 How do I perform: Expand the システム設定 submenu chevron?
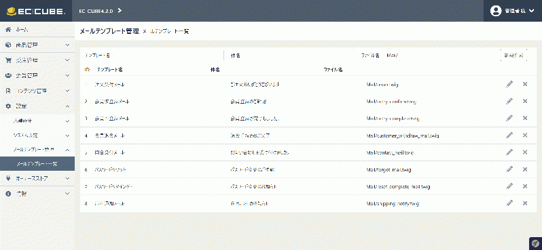click(x=68, y=136)
